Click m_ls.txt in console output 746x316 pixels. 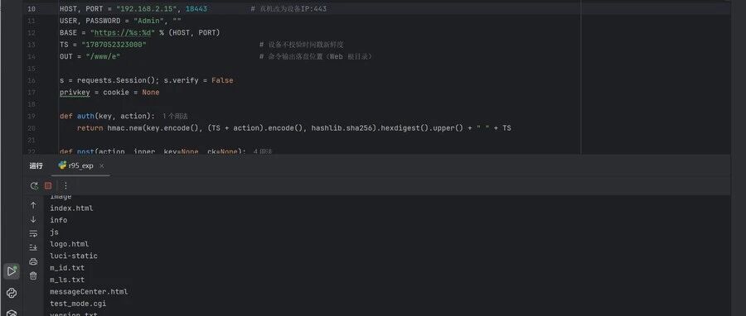(x=67, y=280)
